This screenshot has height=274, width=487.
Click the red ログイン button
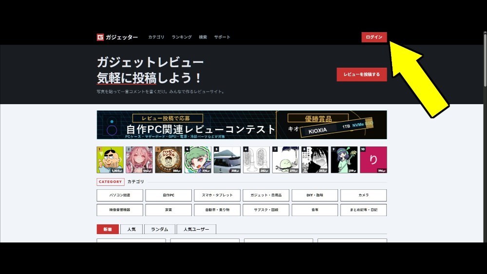pyautogui.click(x=374, y=37)
